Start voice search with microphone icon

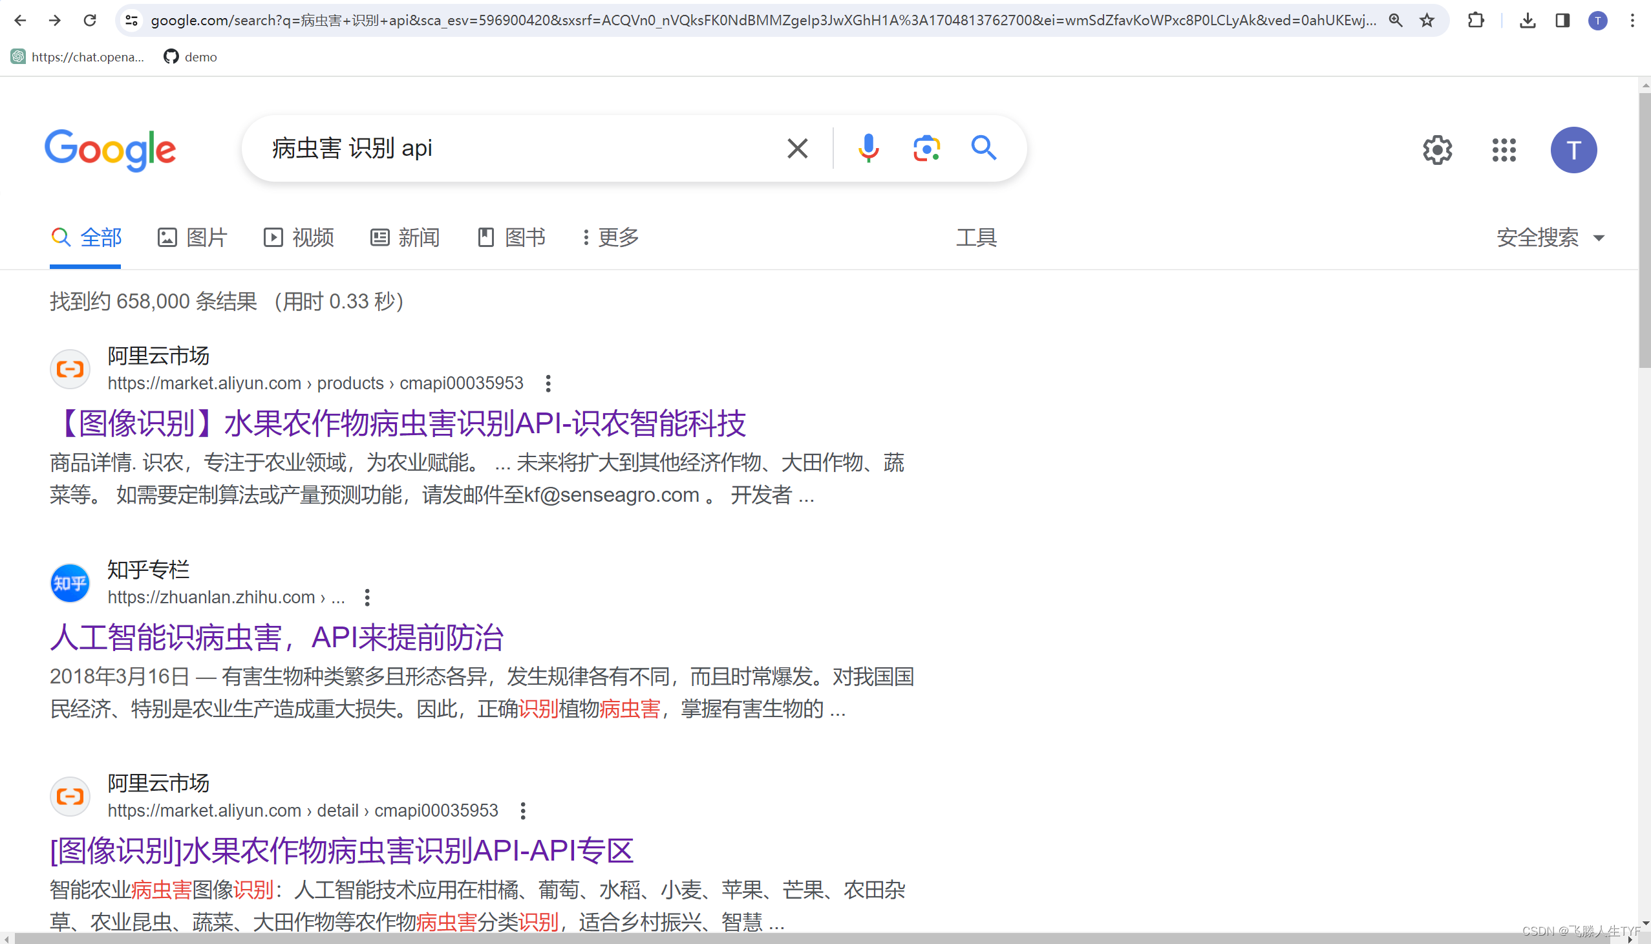pyautogui.click(x=868, y=149)
